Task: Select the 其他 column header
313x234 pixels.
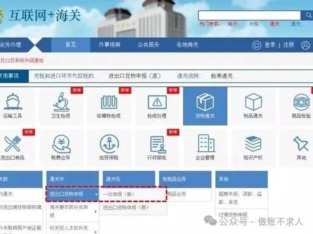Action: click(x=241, y=179)
